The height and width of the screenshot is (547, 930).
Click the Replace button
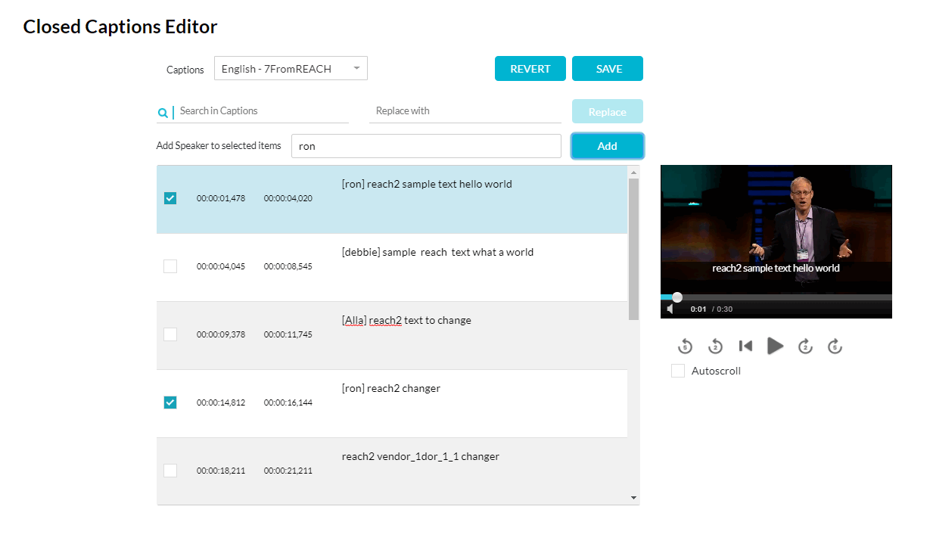point(608,111)
